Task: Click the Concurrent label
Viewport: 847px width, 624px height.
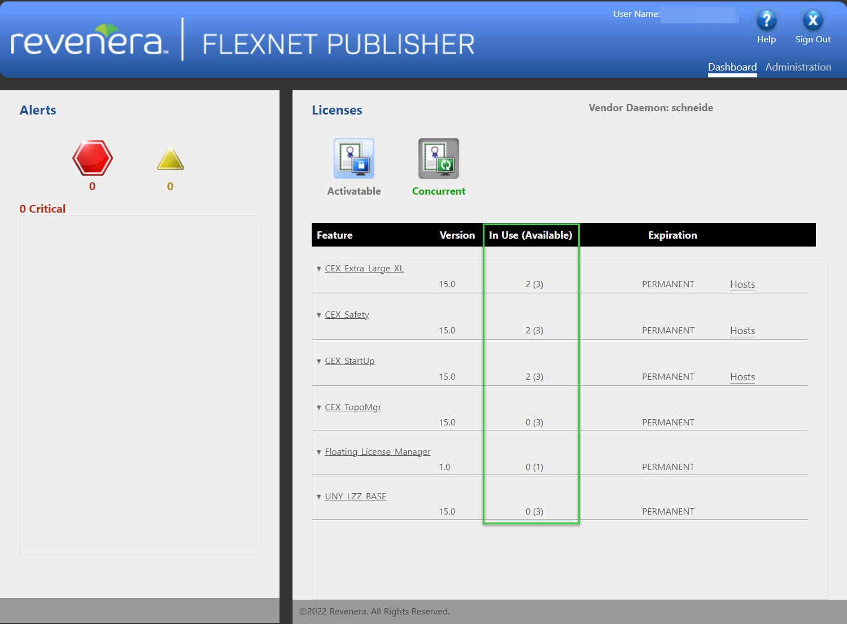Action: [439, 191]
